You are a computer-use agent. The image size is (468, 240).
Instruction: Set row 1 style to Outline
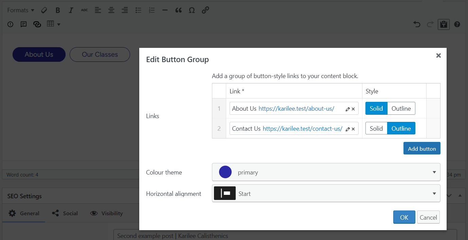point(401,109)
